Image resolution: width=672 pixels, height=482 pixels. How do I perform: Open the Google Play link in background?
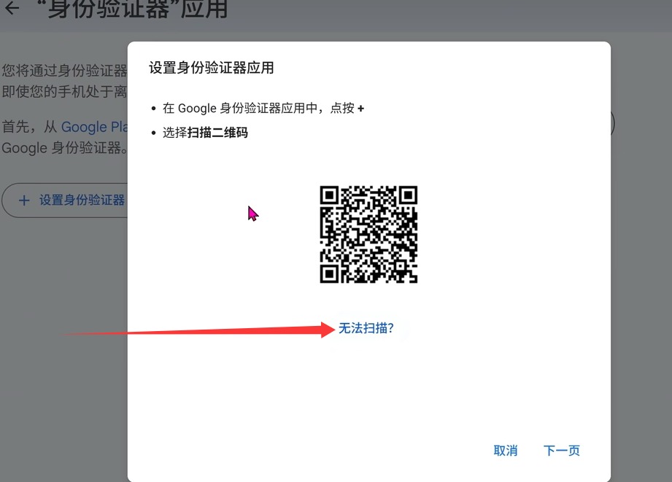[94, 127]
